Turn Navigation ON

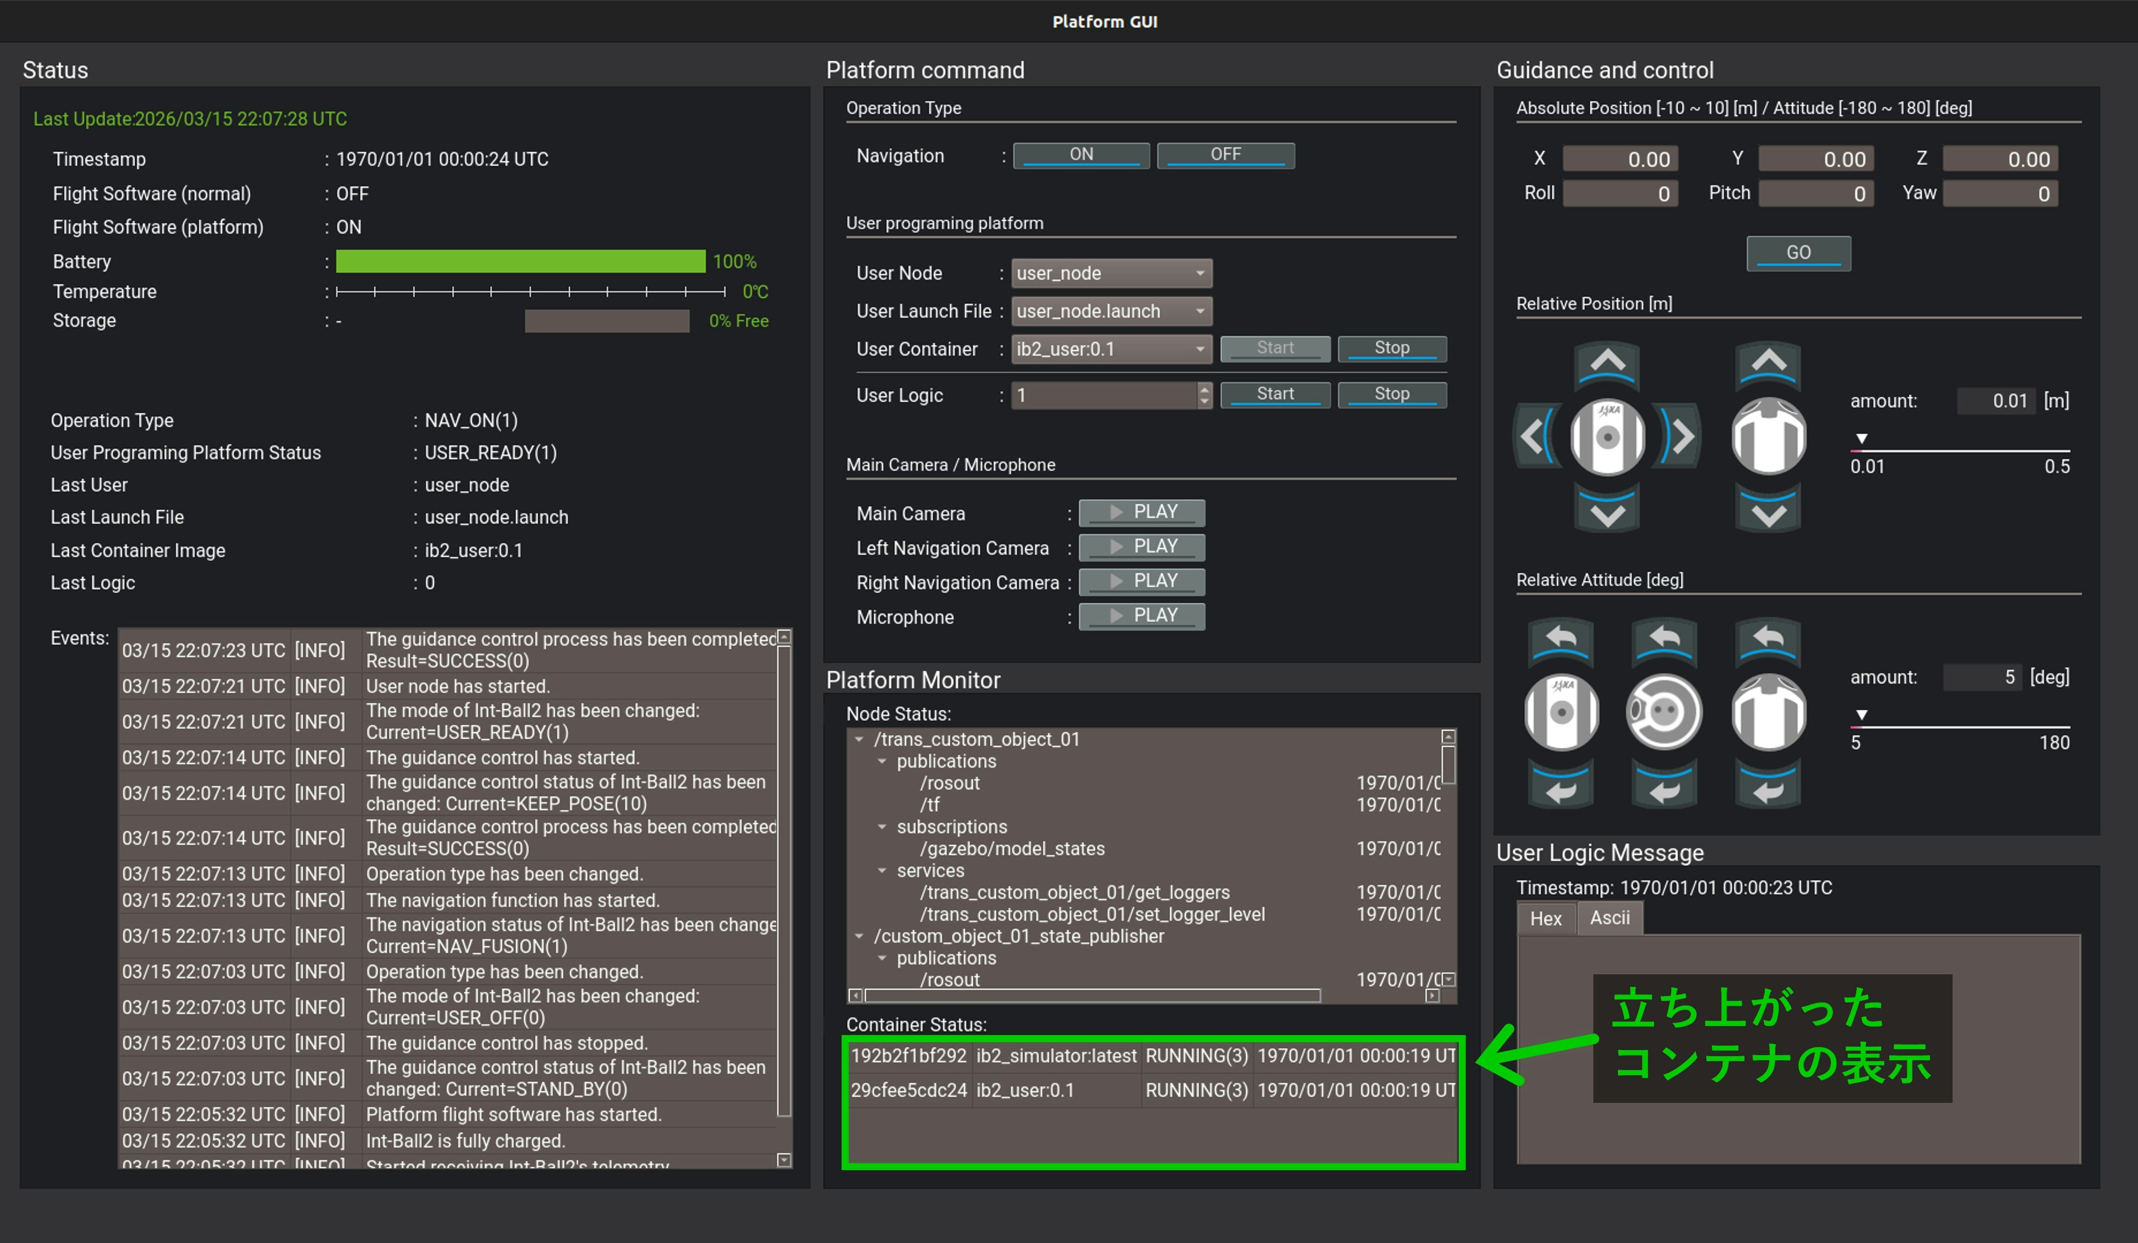pyautogui.click(x=1081, y=155)
